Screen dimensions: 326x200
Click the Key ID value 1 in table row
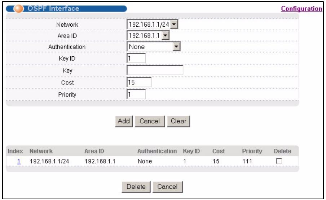click(185, 161)
